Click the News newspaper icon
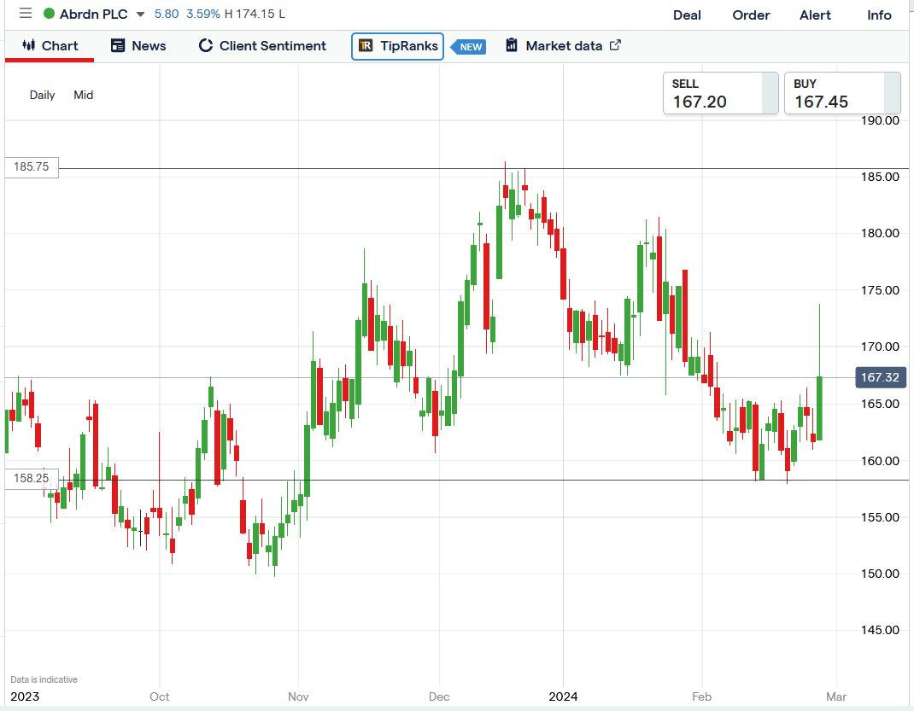Screen dimensions: 914x711 pyautogui.click(x=118, y=45)
